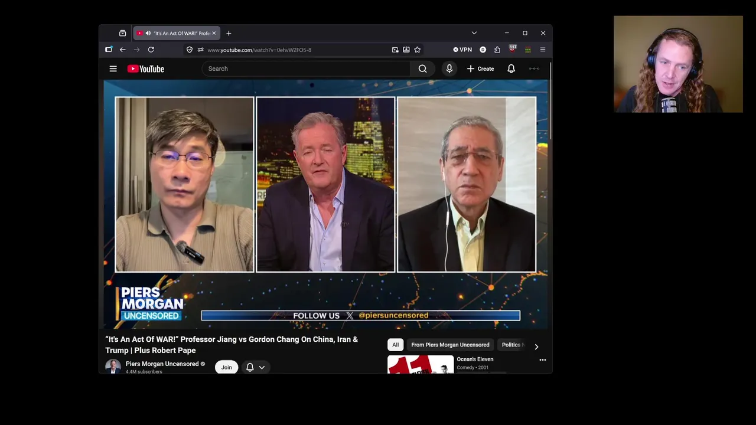
Task: Open the extension badge showing 117
Action: 513,49
